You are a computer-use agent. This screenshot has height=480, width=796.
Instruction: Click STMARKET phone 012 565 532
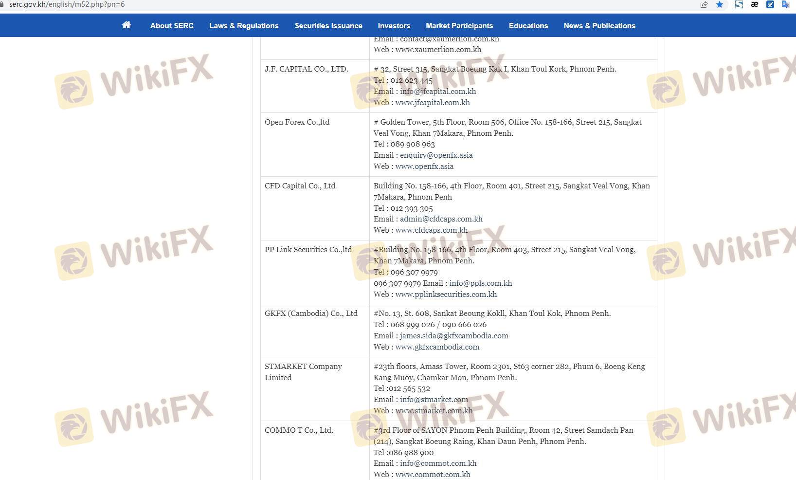[x=410, y=388]
